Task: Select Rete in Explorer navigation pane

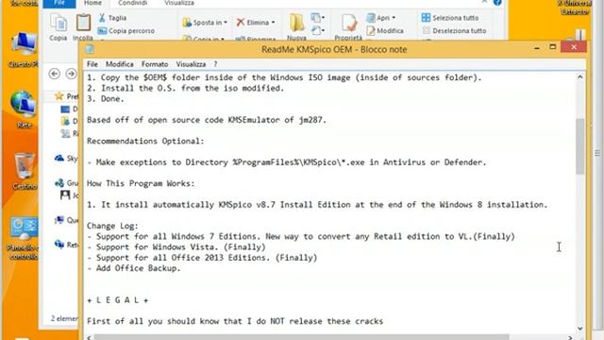Action: 66,245
